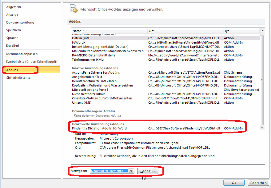Image resolution: width=271 pixels, height=188 pixels.
Task: Confirm with the OK button
Action: pyautogui.click(x=234, y=183)
